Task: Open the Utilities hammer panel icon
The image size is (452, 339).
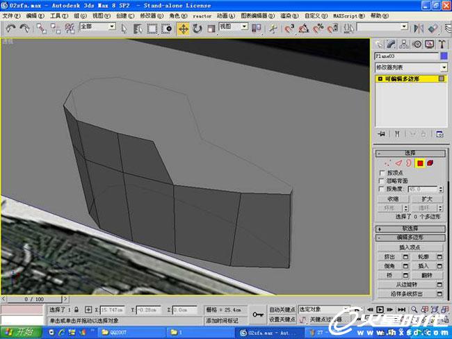Action: pyautogui.click(x=442, y=44)
